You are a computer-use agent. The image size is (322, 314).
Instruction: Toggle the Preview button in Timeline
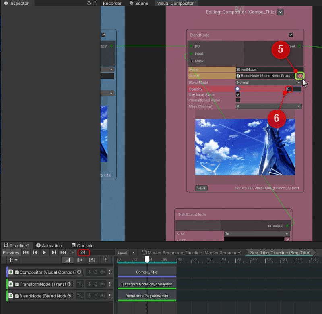(x=11, y=252)
